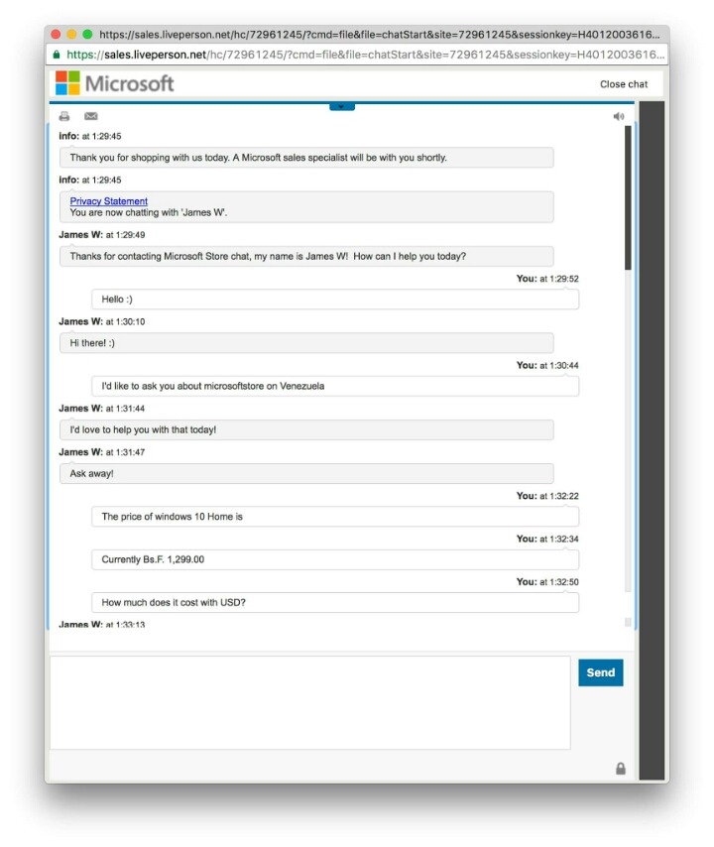Viewport: 714px width, 847px height.
Task: Click the green secure lock in address bar
Action: (x=57, y=55)
